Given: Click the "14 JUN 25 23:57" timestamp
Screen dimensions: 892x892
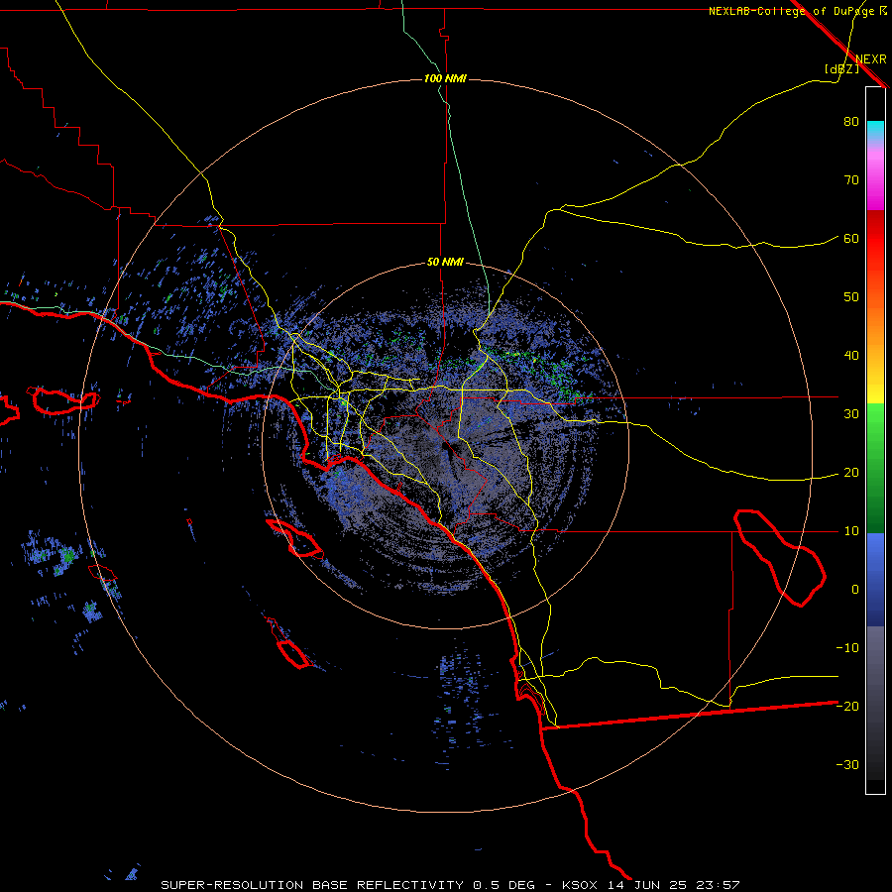Looking at the screenshot, I should point(674,885).
